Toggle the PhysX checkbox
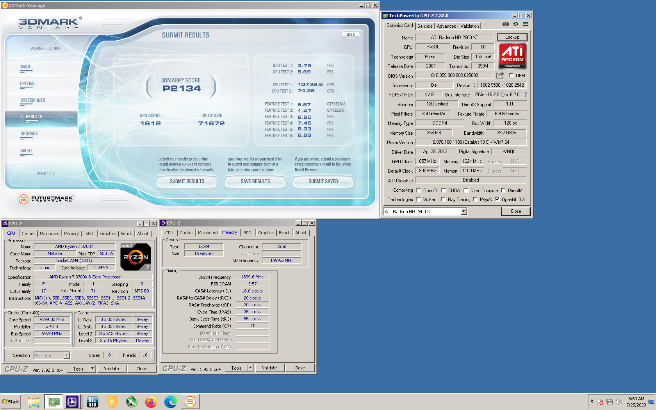 [x=475, y=200]
